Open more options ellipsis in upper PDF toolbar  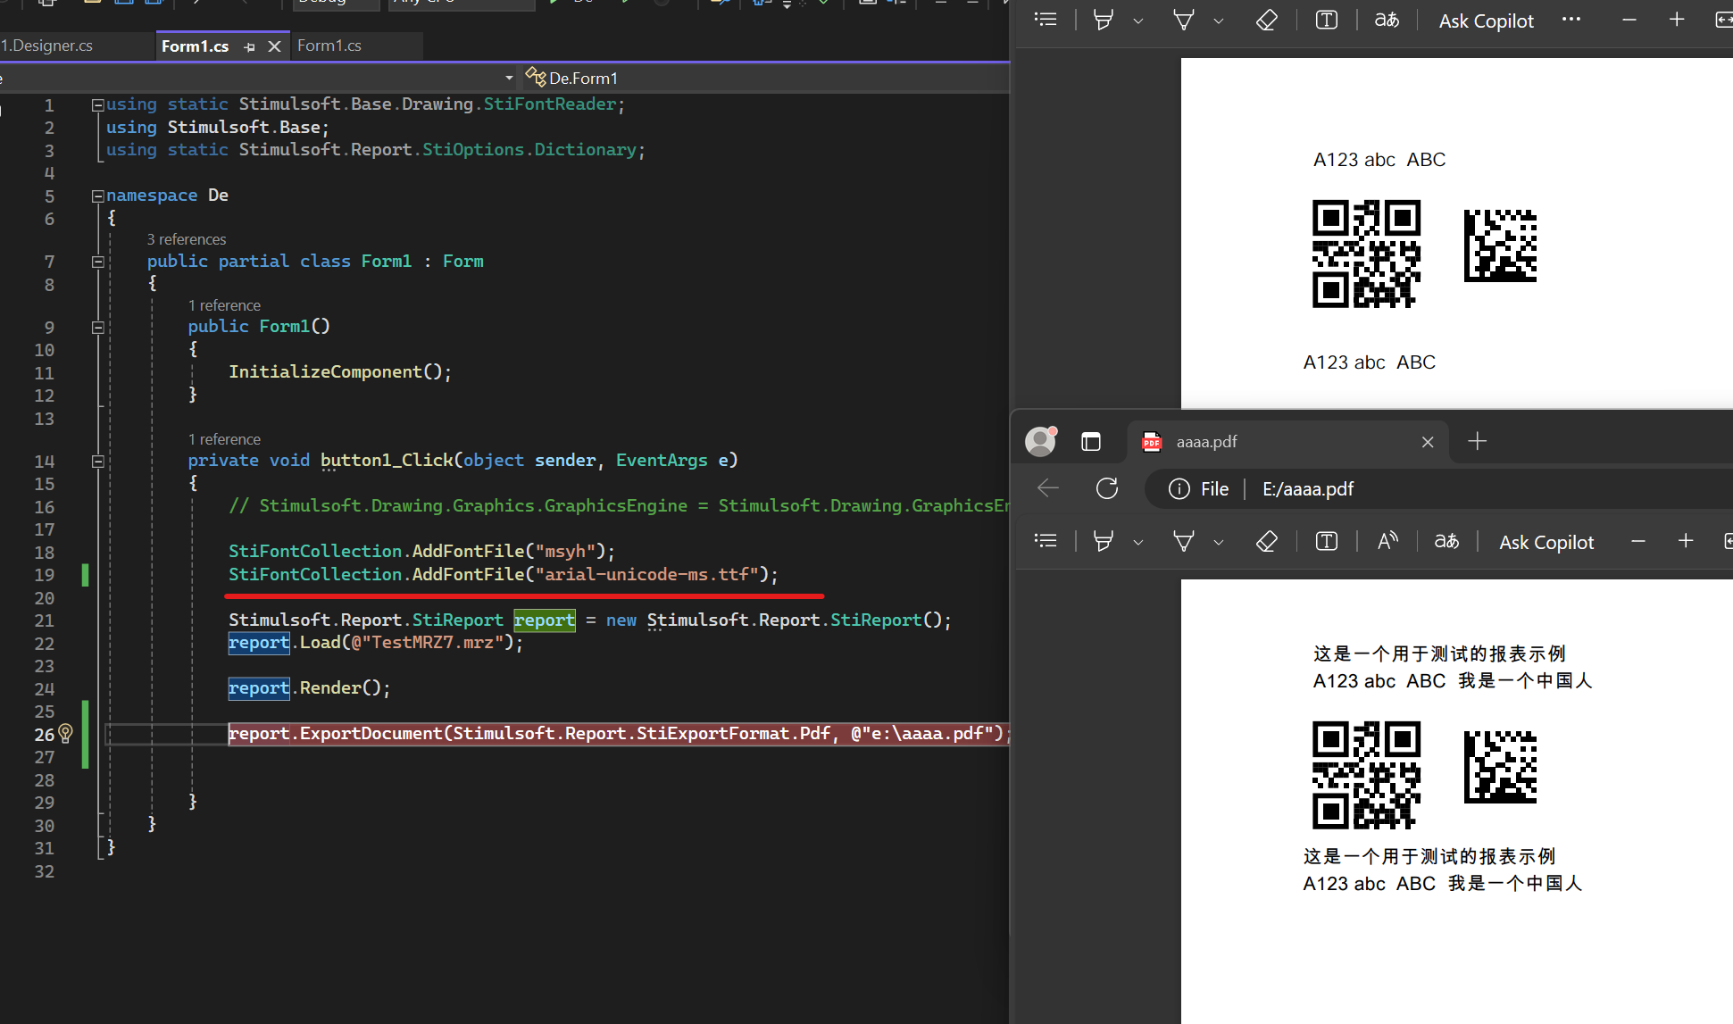1571,19
